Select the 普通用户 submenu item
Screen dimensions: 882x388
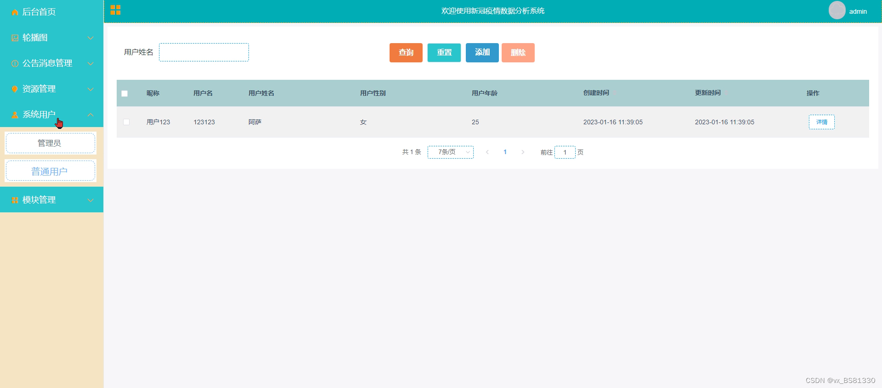click(x=51, y=171)
